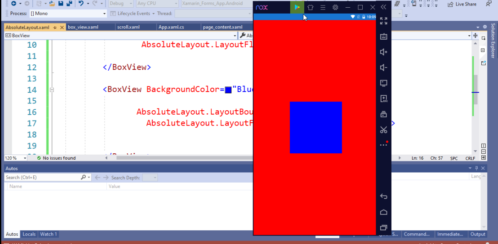The image size is (498, 244).
Task: Open Live Share feedback icon
Action: coord(489,4)
